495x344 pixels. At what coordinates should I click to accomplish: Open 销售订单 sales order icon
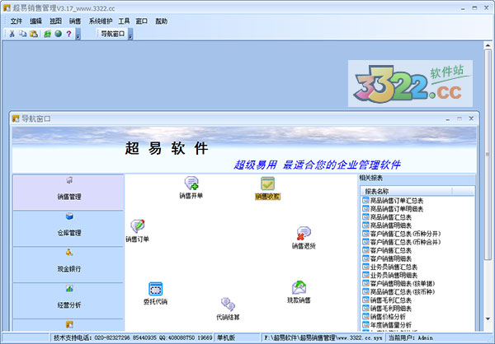coord(137,231)
